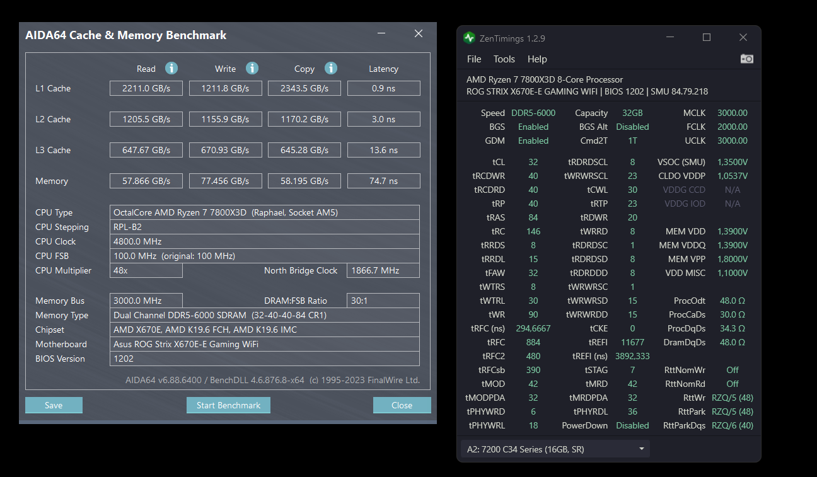Click the CPU Multiplier 48x field
This screenshot has width=817, height=477.
point(146,270)
